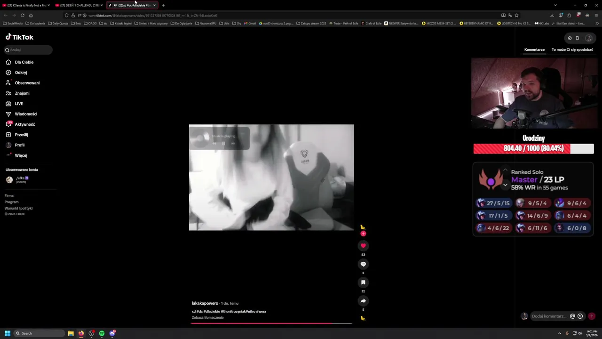Switch to the Komentarze tab

tap(534, 49)
